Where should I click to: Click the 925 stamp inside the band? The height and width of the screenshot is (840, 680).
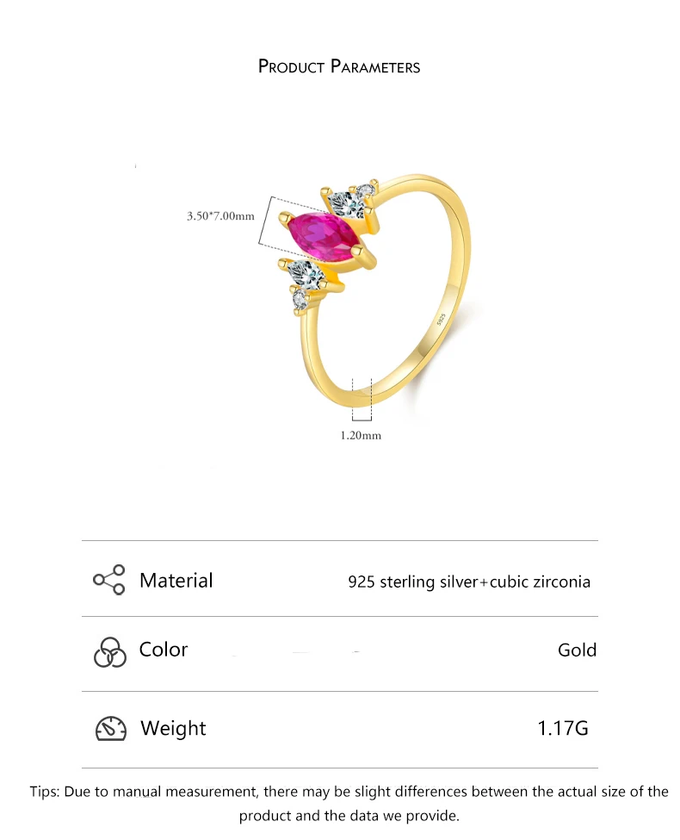pyautogui.click(x=442, y=320)
